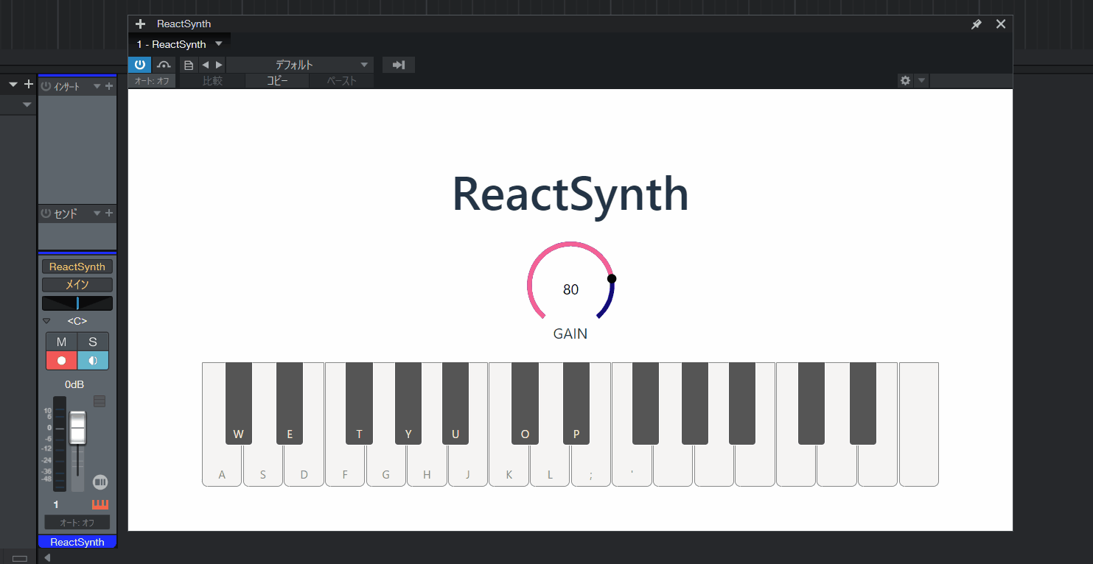Go to next preset with right arrow
The width and height of the screenshot is (1093, 564).
[218, 65]
